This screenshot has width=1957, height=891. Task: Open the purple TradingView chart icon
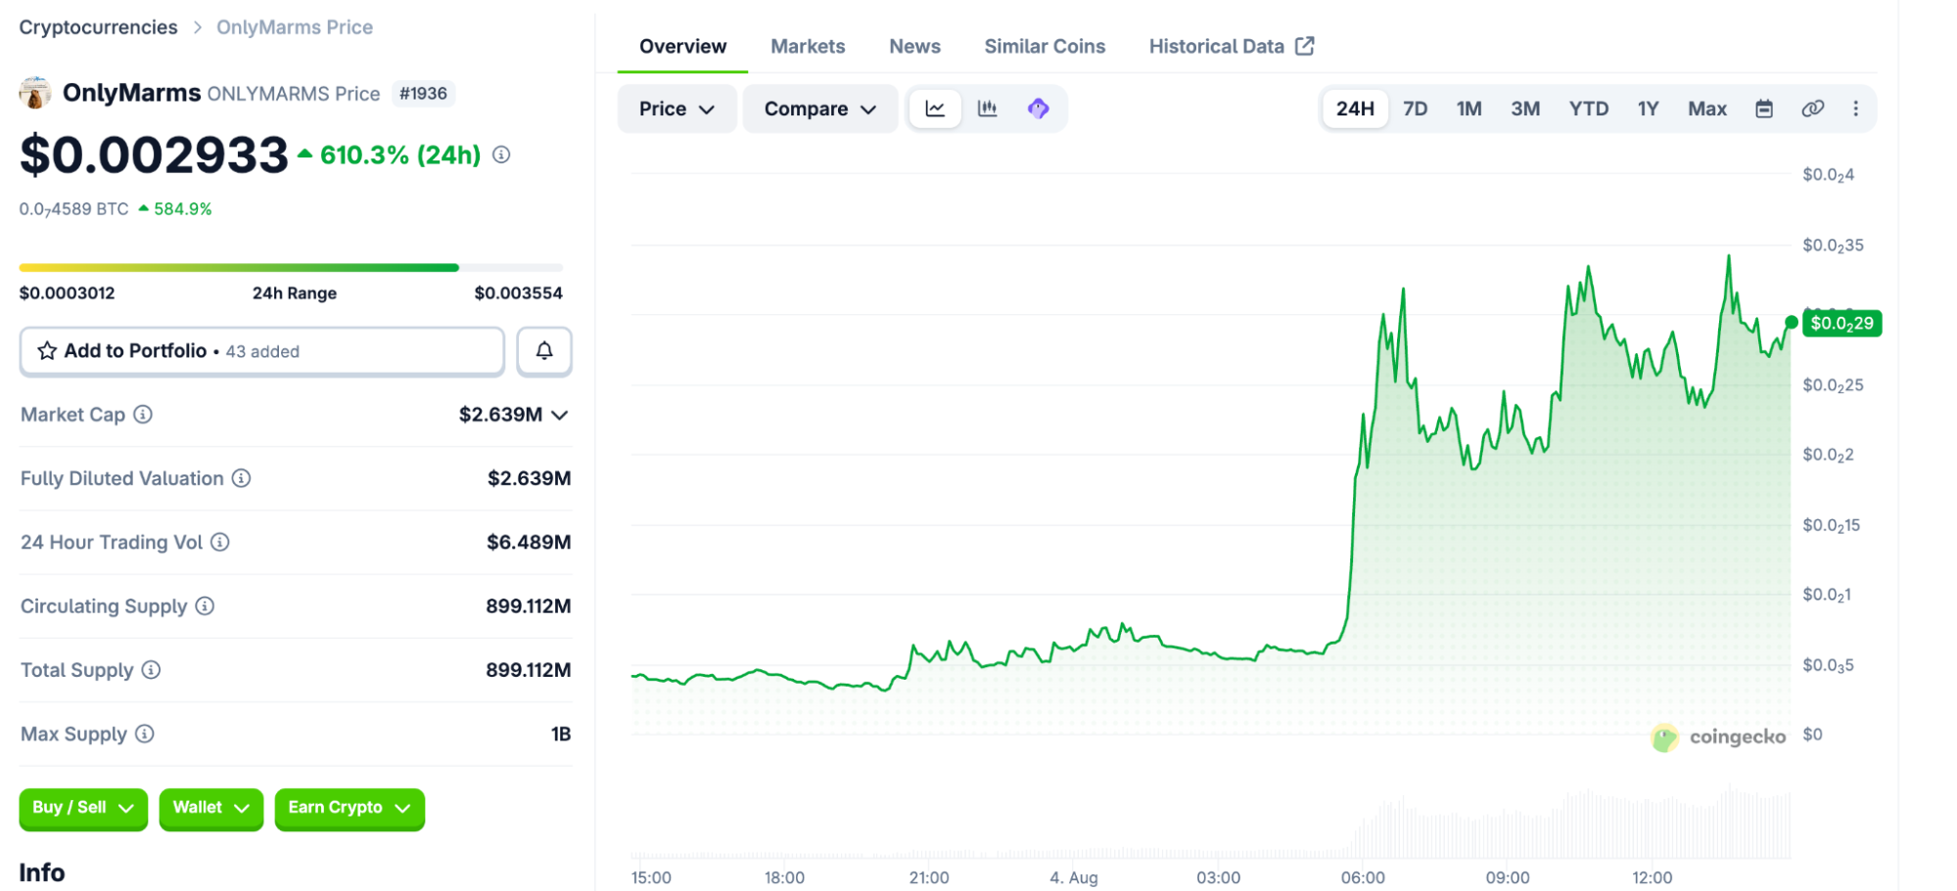coord(1039,109)
